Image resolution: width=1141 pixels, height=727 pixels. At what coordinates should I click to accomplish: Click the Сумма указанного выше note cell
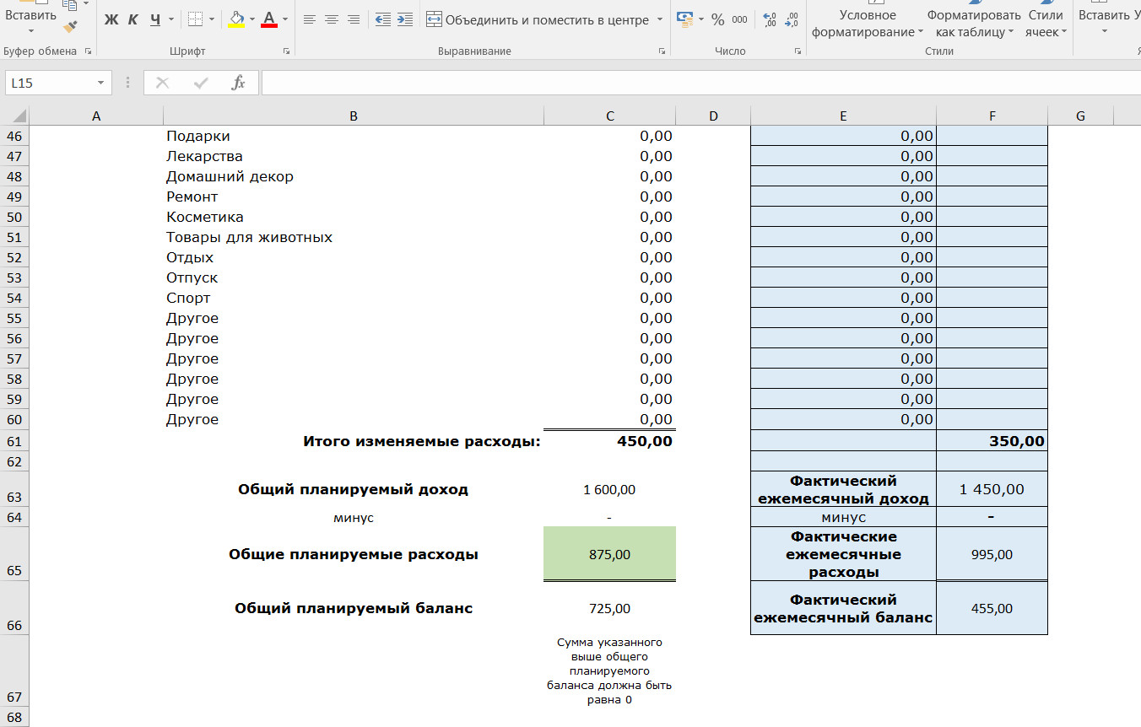[609, 670]
